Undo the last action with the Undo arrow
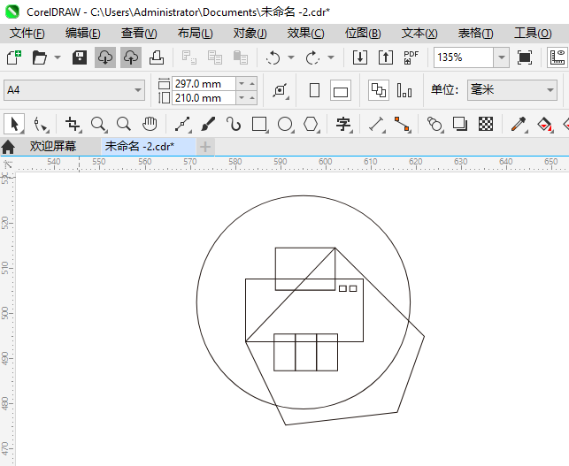569x466 pixels. 273,57
